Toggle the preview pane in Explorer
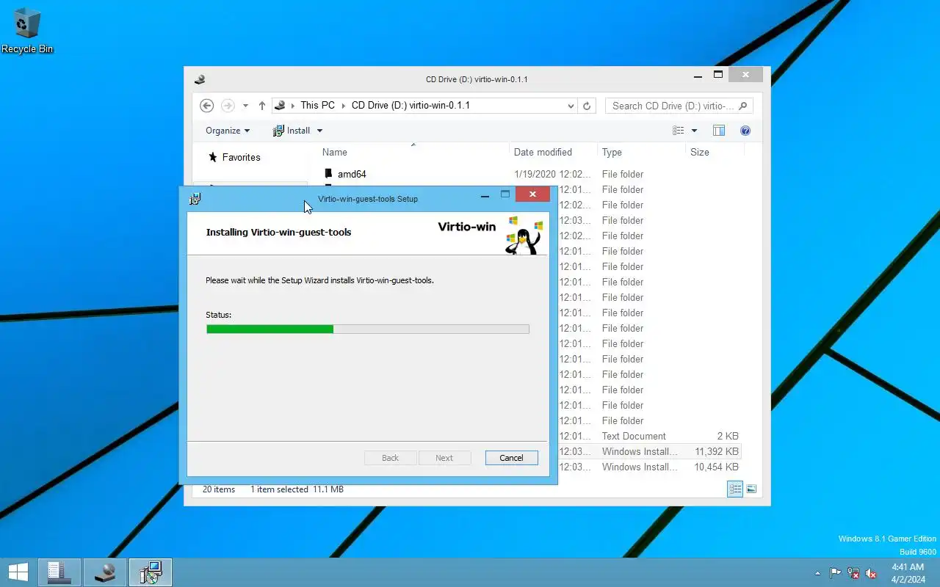The image size is (940, 587). click(719, 131)
